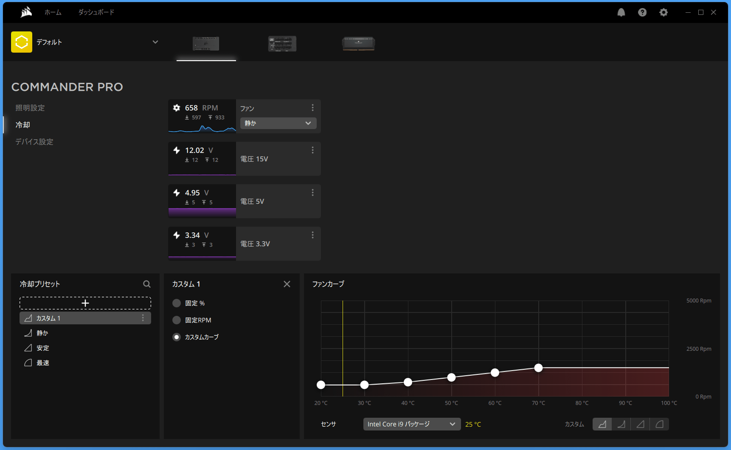This screenshot has height=450, width=731.
Task: Go to 冷却 section
Action: 23,125
